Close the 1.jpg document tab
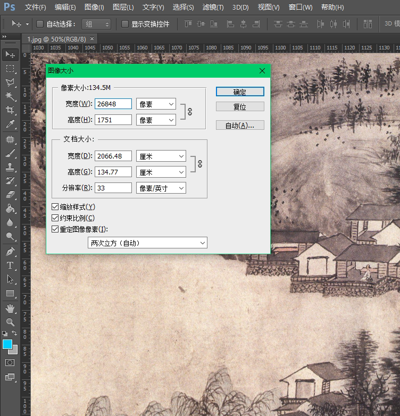The image size is (400, 416). coord(92,39)
